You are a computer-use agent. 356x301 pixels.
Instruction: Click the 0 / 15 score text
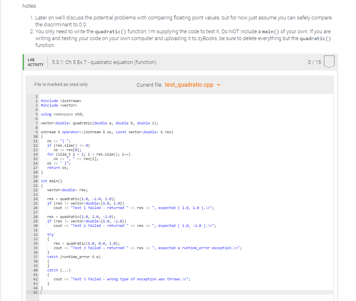(x=314, y=62)
